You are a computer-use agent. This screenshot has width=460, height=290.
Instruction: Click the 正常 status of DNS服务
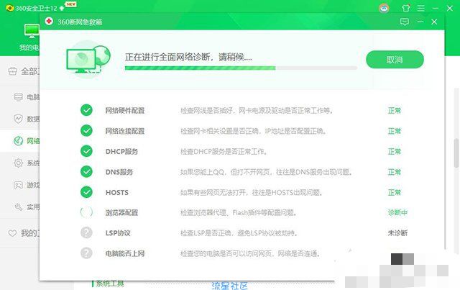coord(395,172)
